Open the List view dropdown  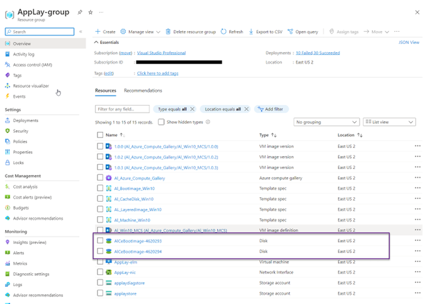[389, 122]
